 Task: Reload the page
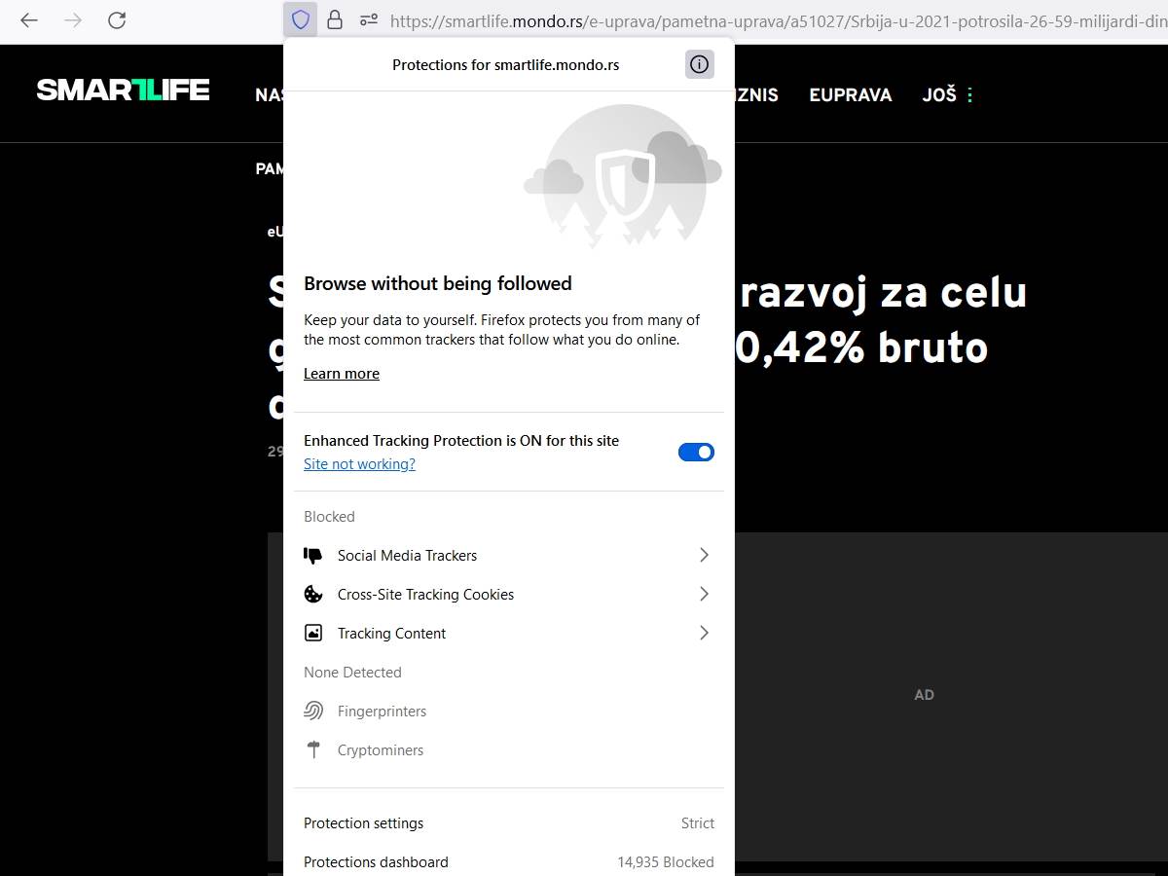tap(117, 19)
